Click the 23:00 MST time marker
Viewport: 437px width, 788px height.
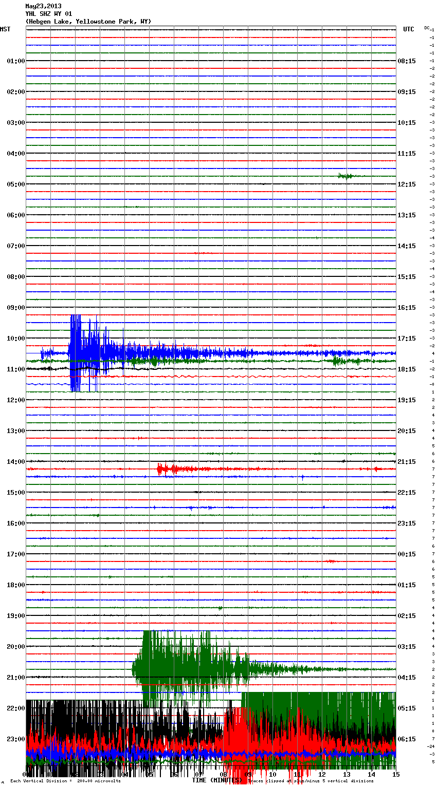point(15,739)
